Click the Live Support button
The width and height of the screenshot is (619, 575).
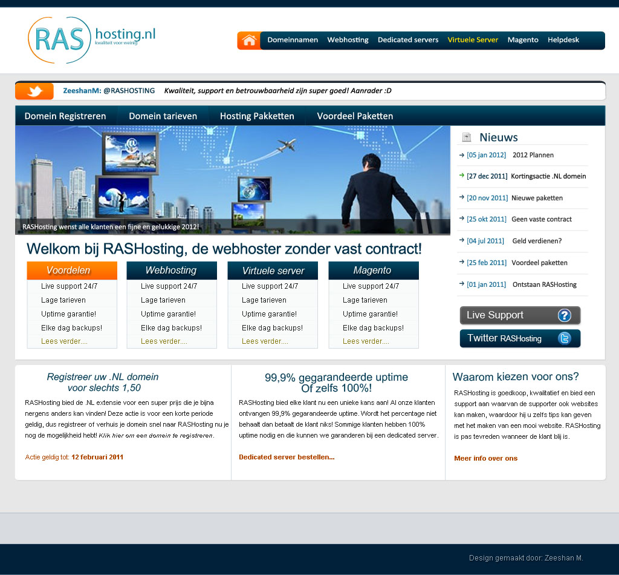coord(520,315)
